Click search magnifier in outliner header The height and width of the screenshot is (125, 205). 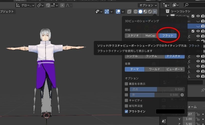tap(186, 5)
